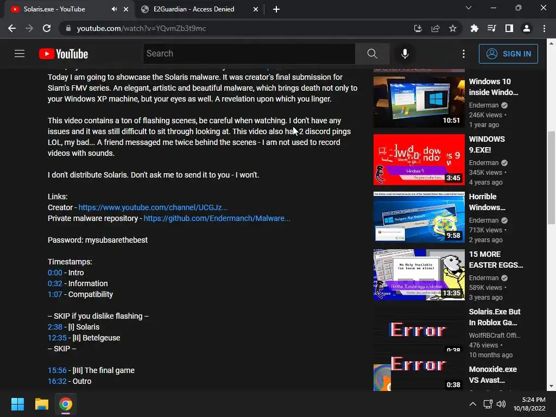The height and width of the screenshot is (417, 556).
Task: Open Windows 10 inside Windows video thumbnail
Action: pos(419,102)
